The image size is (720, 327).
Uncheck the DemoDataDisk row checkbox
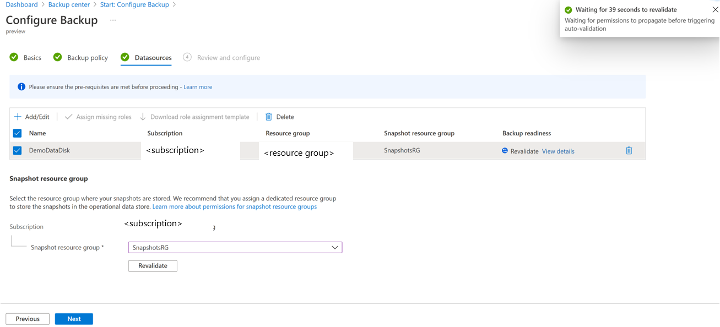click(17, 151)
